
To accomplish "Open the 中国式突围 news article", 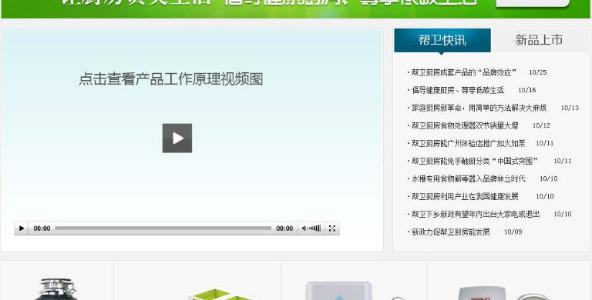I will pos(475,161).
